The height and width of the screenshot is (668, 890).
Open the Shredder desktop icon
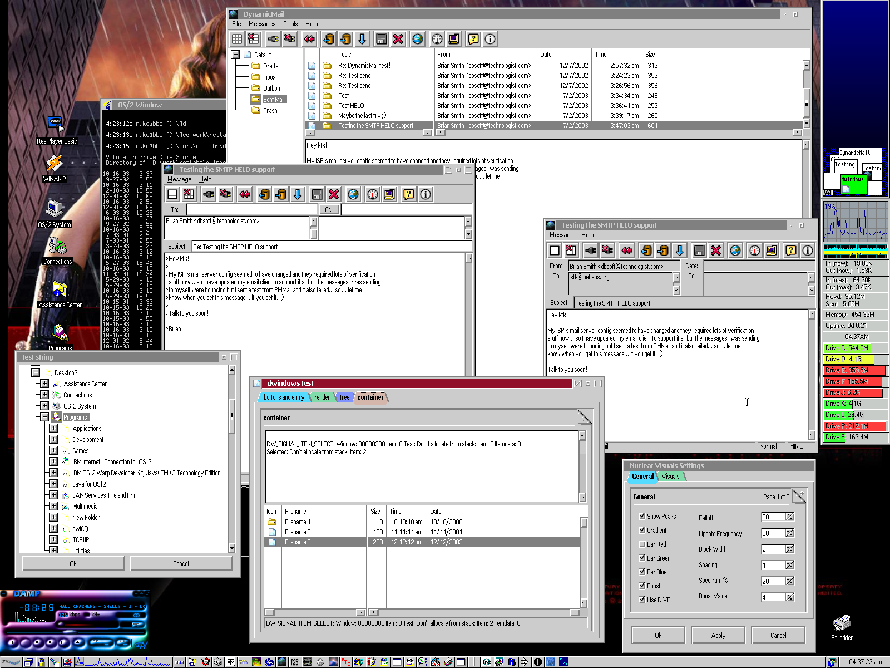[842, 627]
